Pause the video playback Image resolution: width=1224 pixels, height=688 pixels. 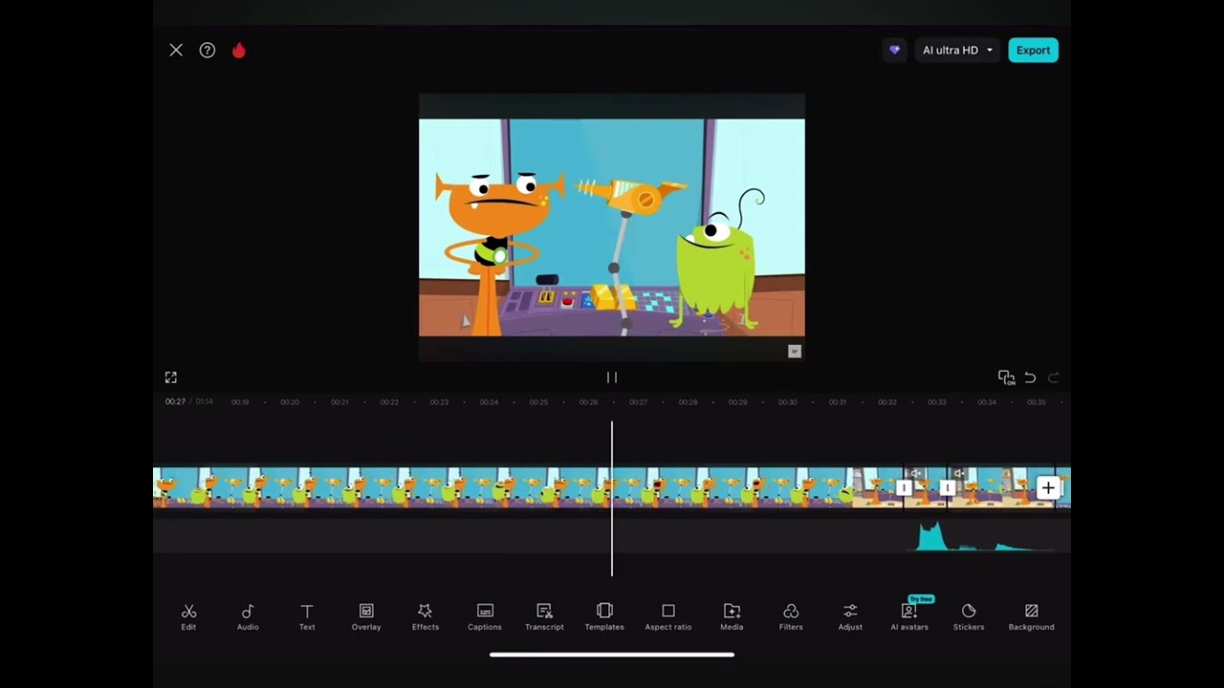pos(612,377)
